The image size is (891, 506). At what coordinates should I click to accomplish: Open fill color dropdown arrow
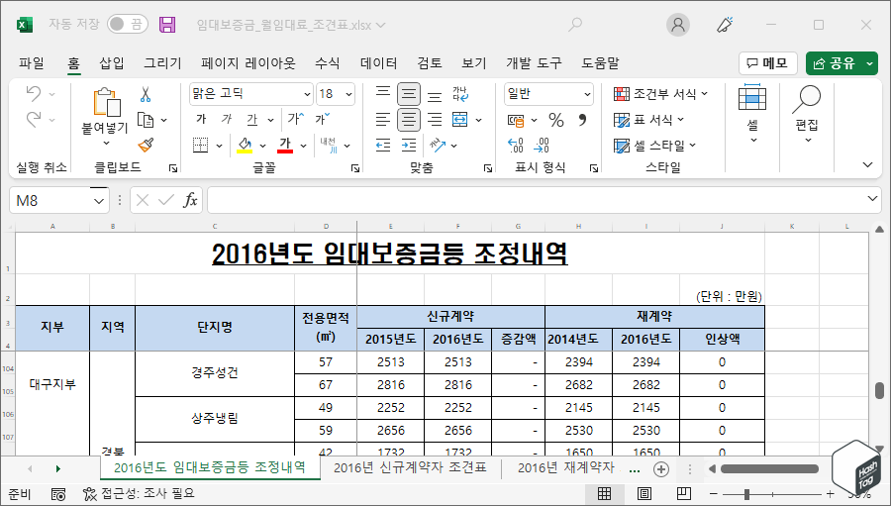pos(262,146)
